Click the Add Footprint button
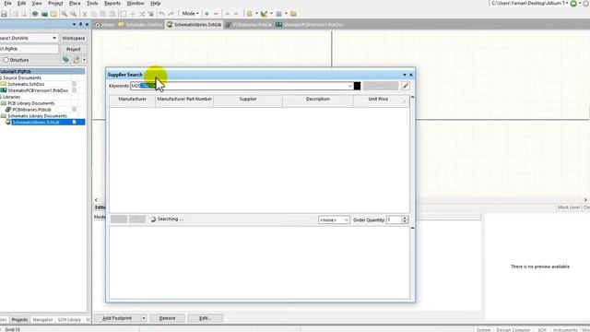Viewport: 590px width, 332px height. coord(117,318)
